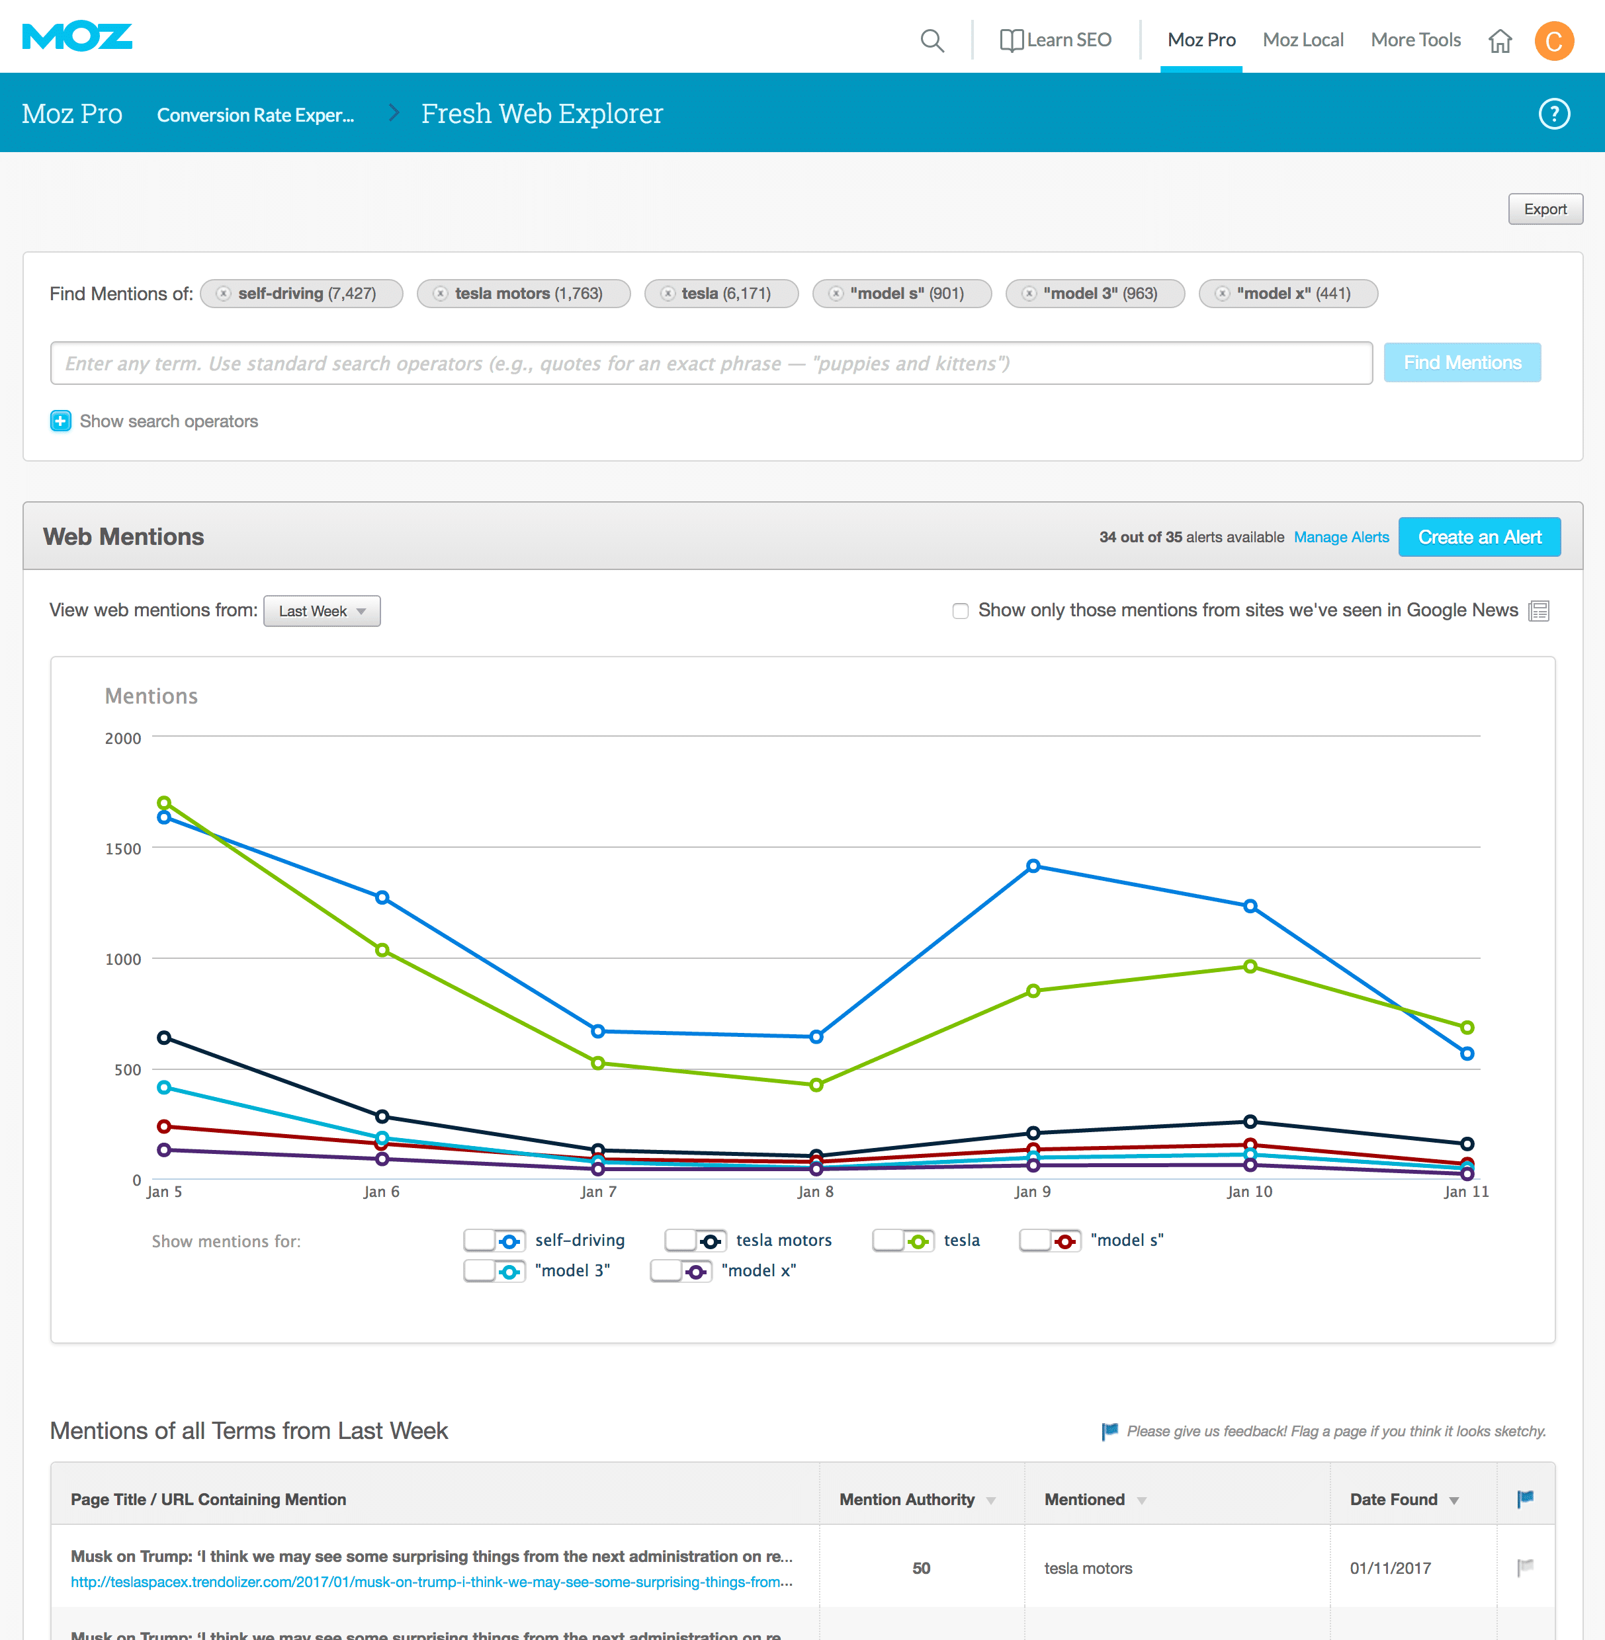Click the 01/11/2017 date cell
The width and height of the screenshot is (1605, 1640).
click(x=1390, y=1569)
